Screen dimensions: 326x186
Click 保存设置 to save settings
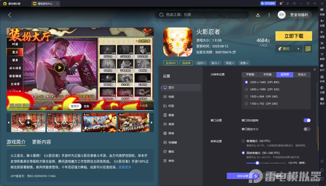pos(243,176)
